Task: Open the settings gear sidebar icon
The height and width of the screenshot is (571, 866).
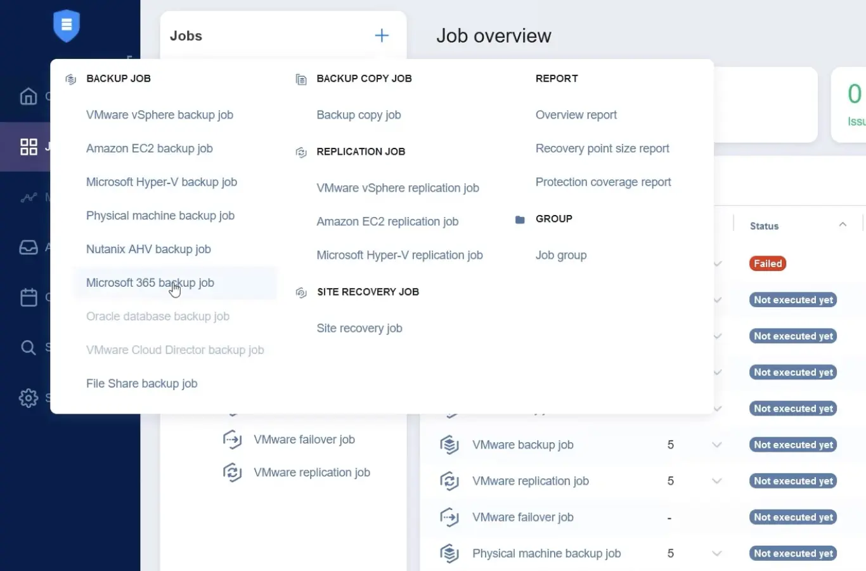Action: [29, 398]
